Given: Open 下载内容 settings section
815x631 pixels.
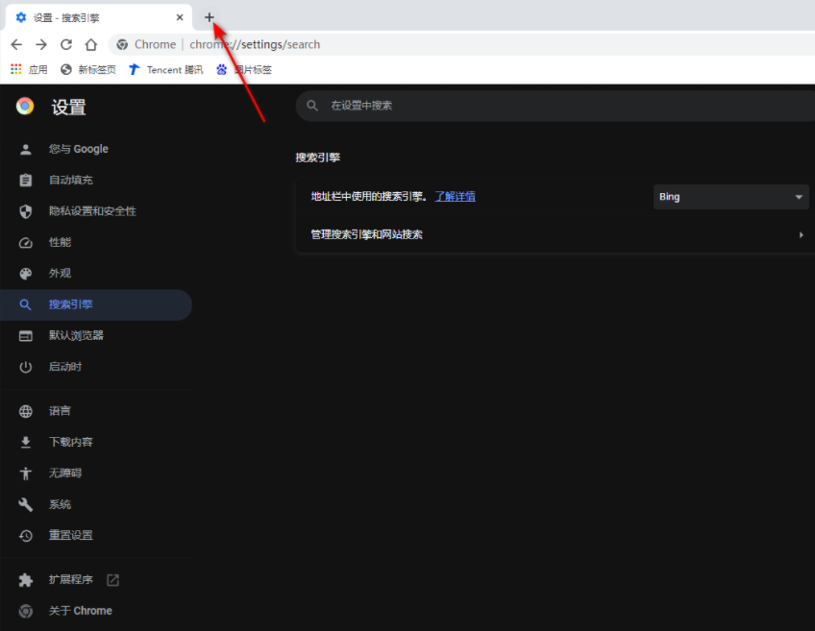Looking at the screenshot, I should click(x=97, y=443).
